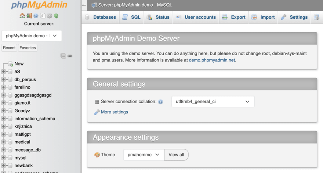Screen dimensions: 323x173
Task: Open the db_perpus database name
Action: (x=25, y=79)
